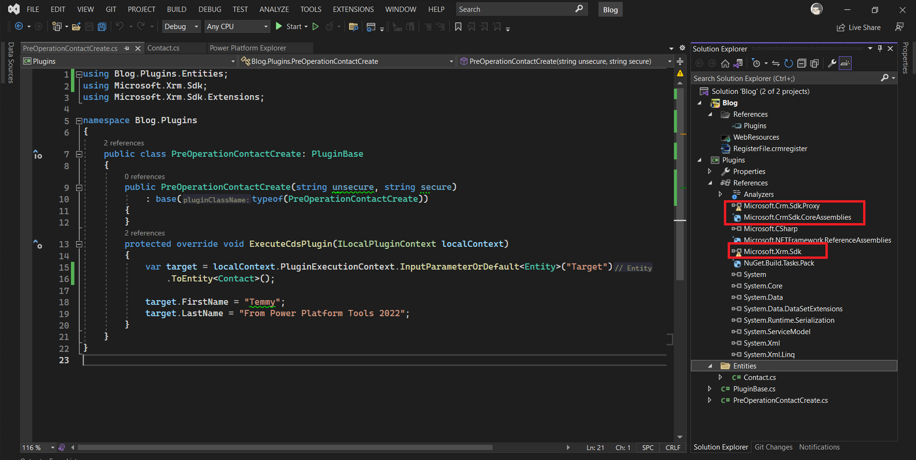Click the Search Solution Explorer field
The image size is (916, 460).
786,78
